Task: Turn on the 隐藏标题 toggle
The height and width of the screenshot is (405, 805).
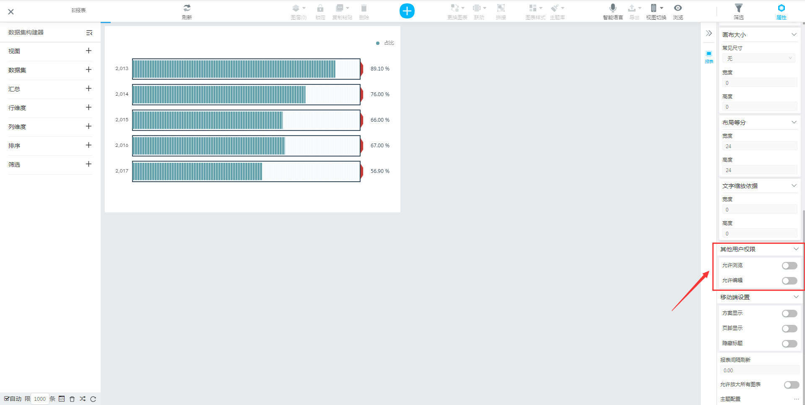Action: 789,344
